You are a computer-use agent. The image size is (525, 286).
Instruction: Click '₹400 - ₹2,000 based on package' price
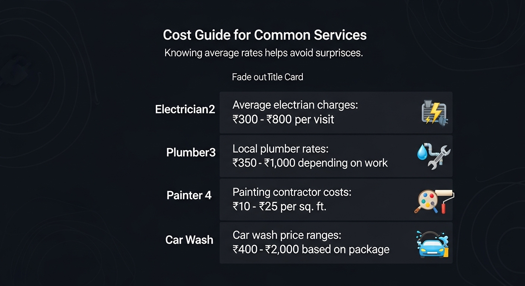click(x=311, y=249)
